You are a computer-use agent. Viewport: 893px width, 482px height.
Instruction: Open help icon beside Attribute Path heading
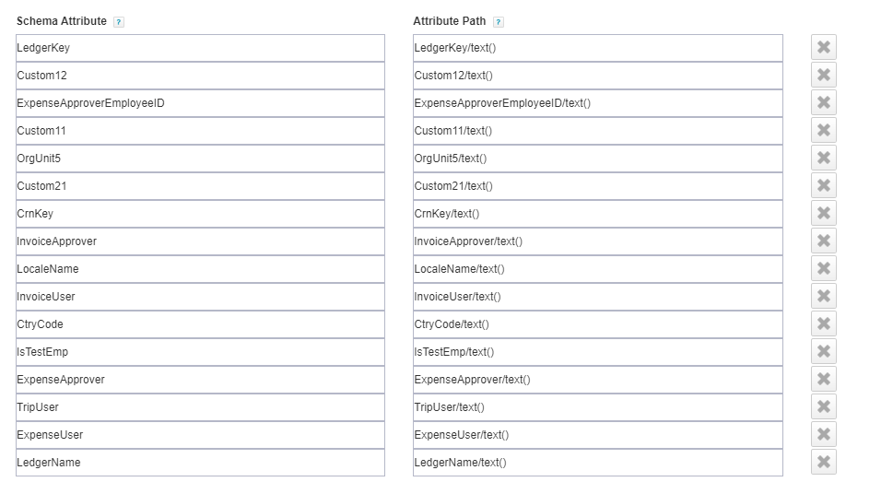[499, 22]
